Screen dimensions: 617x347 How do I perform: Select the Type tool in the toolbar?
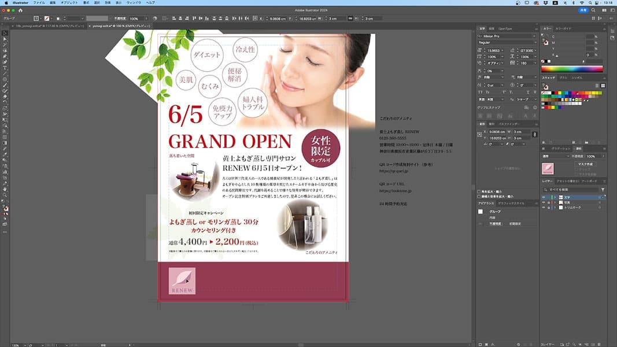tap(5, 68)
